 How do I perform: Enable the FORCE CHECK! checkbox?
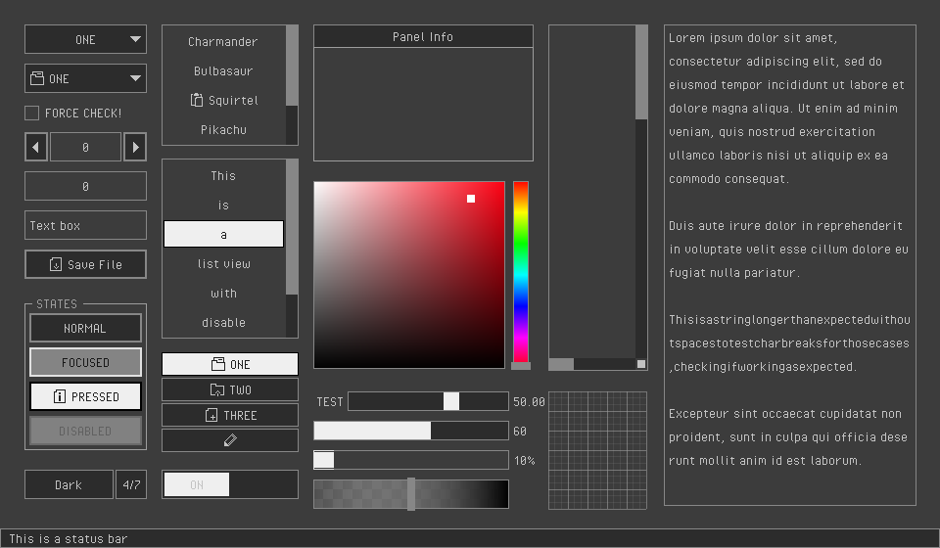(x=32, y=113)
